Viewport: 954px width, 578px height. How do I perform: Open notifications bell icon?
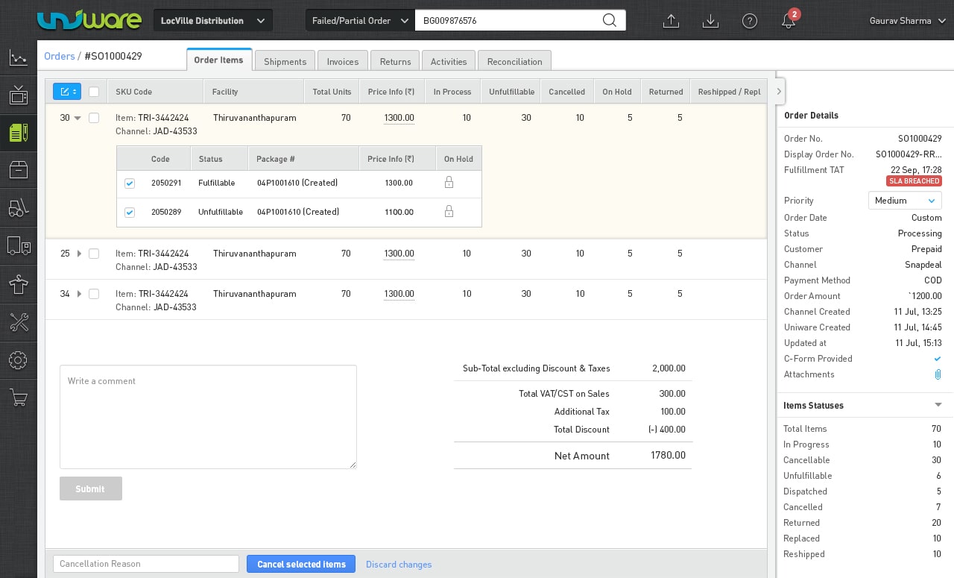(789, 21)
